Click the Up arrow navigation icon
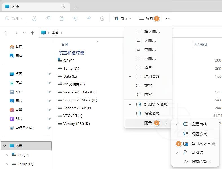This screenshot has width=222, height=169. tap(33, 33)
